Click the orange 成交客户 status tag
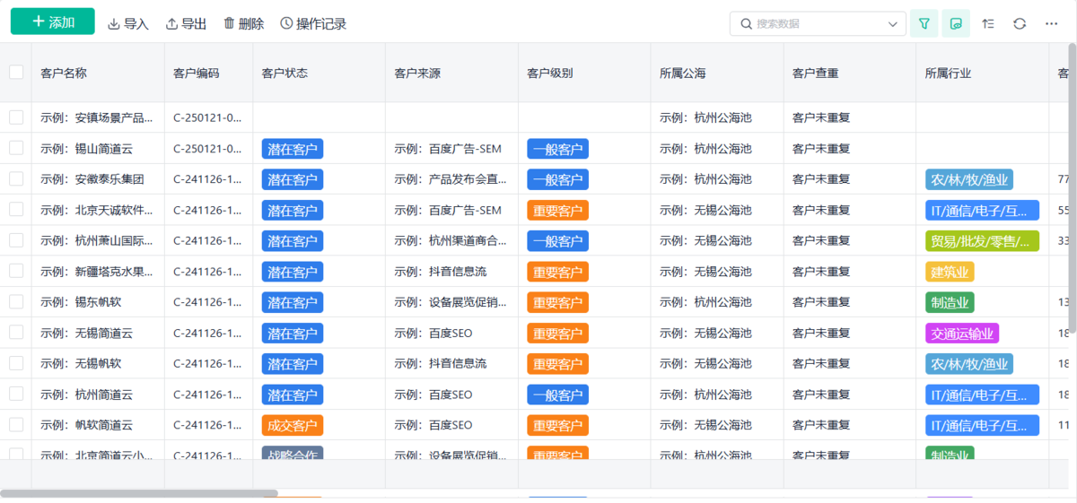This screenshot has height=503, width=1077. pyautogui.click(x=292, y=425)
